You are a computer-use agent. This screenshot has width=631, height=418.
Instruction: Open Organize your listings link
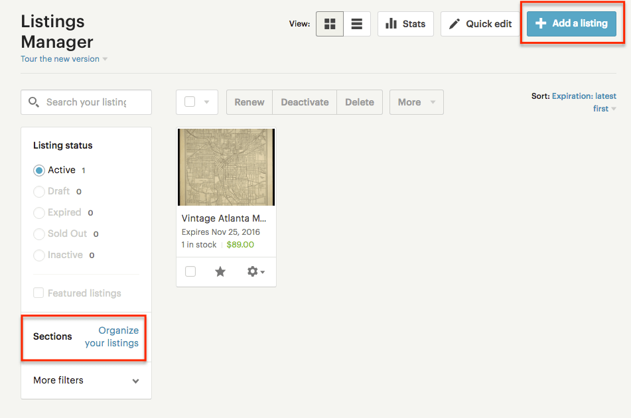[x=112, y=336]
